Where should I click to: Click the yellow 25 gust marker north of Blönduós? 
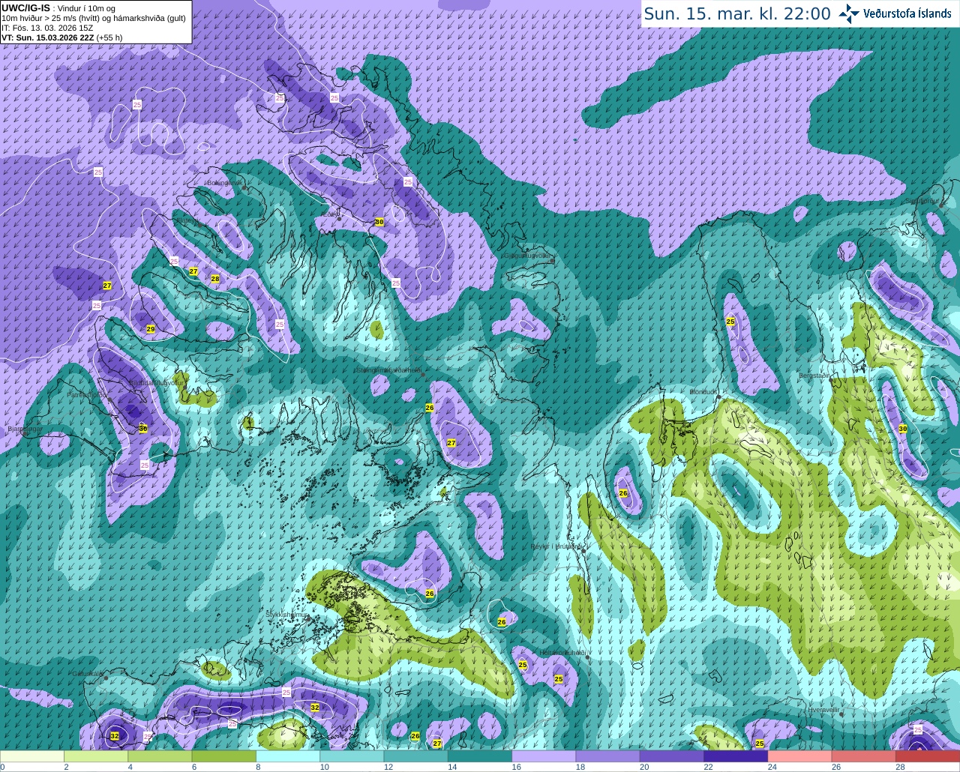730,322
